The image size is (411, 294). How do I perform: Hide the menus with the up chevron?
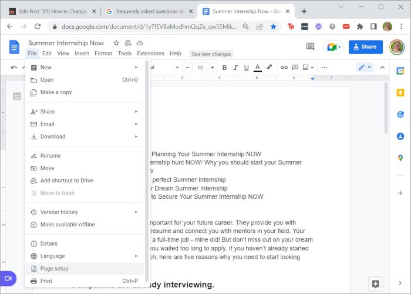coord(382,68)
